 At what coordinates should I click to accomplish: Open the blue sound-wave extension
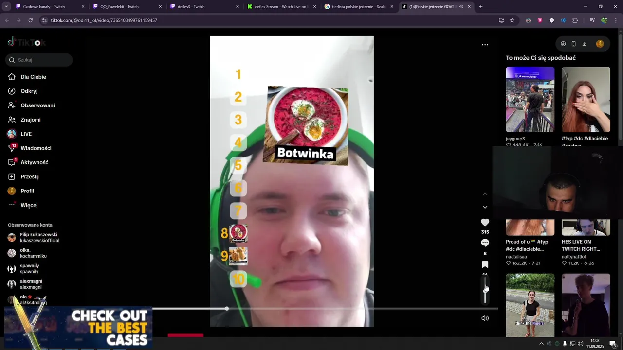pos(563,20)
